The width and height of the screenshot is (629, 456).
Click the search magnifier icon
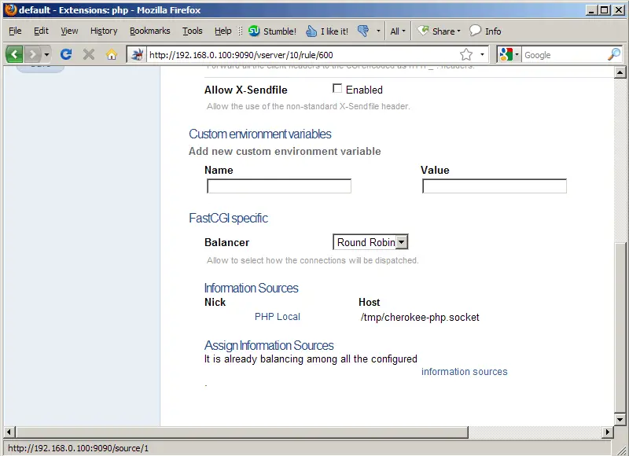click(614, 54)
